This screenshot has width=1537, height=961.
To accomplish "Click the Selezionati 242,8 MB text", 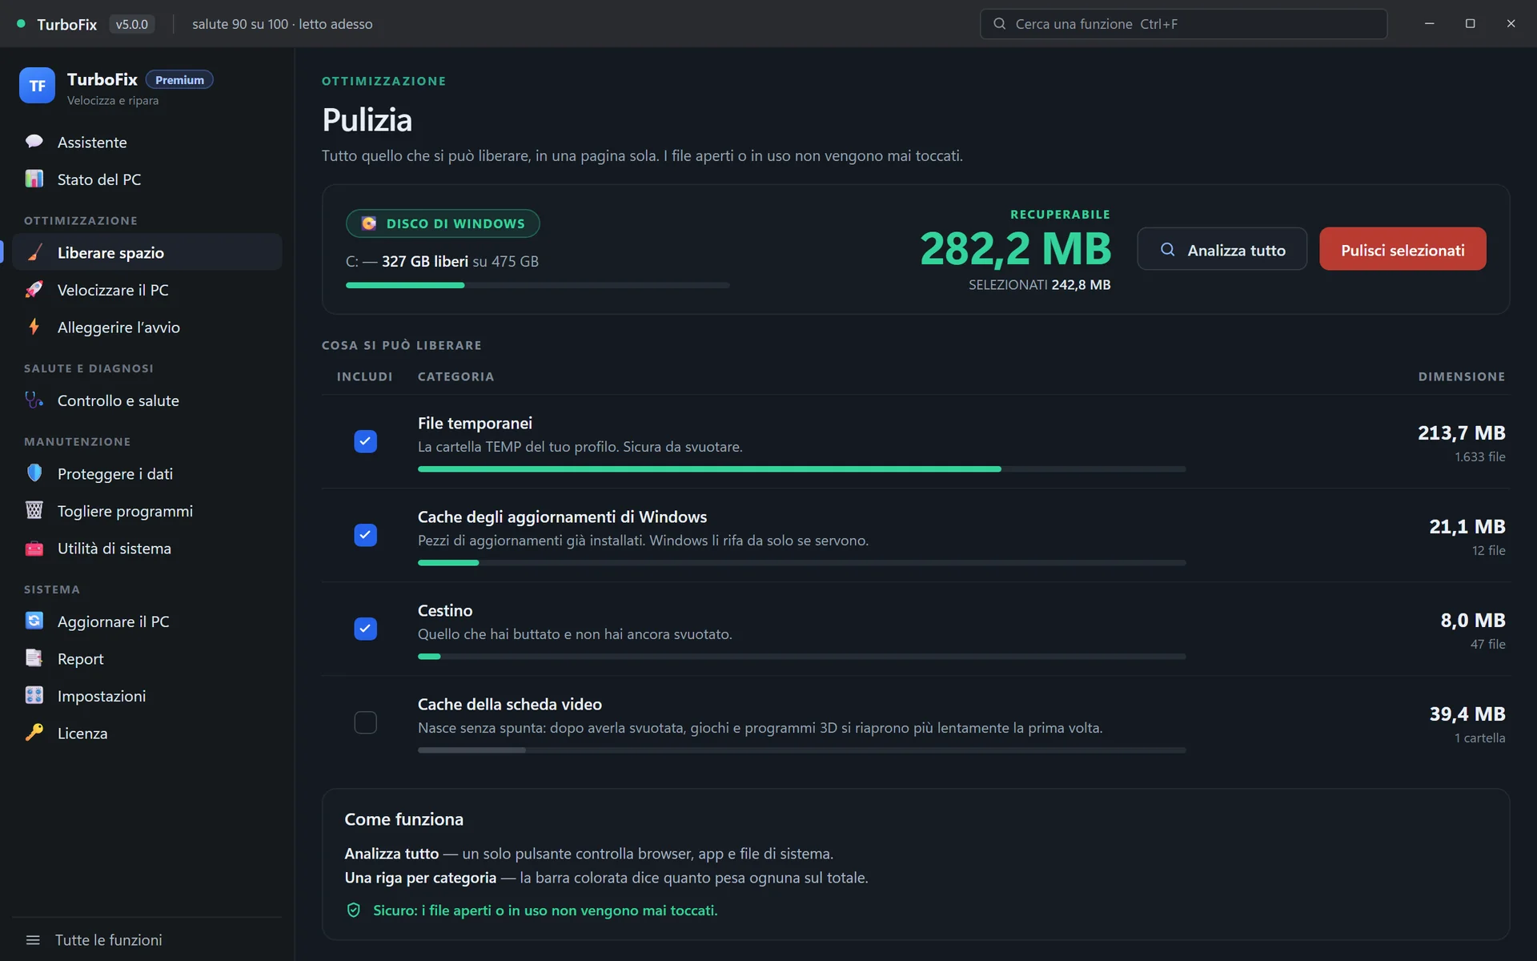I will click(1039, 285).
